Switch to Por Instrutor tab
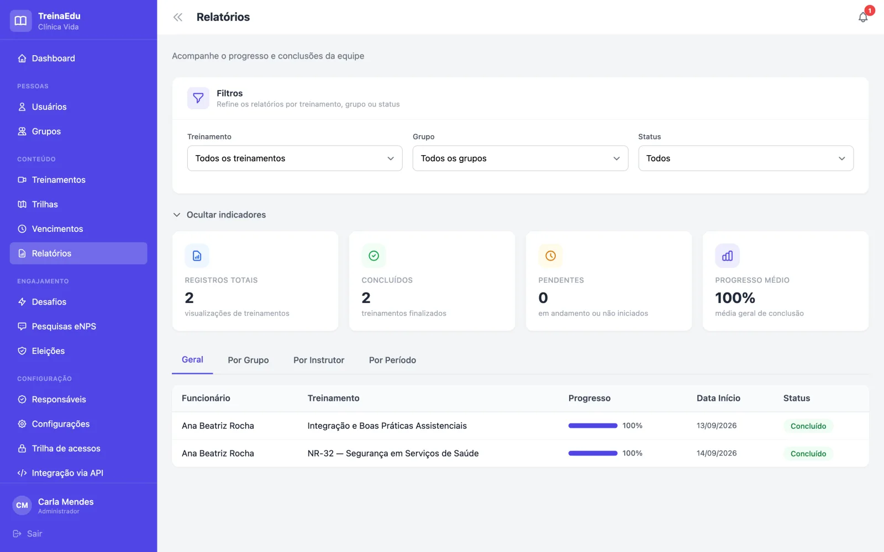The height and width of the screenshot is (552, 884). 319,360
